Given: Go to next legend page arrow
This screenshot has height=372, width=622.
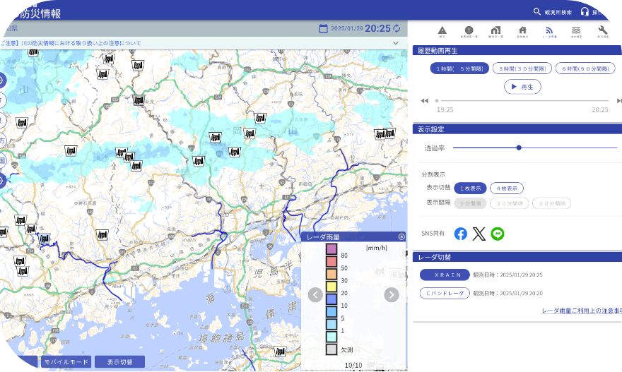Looking at the screenshot, I should coord(392,295).
